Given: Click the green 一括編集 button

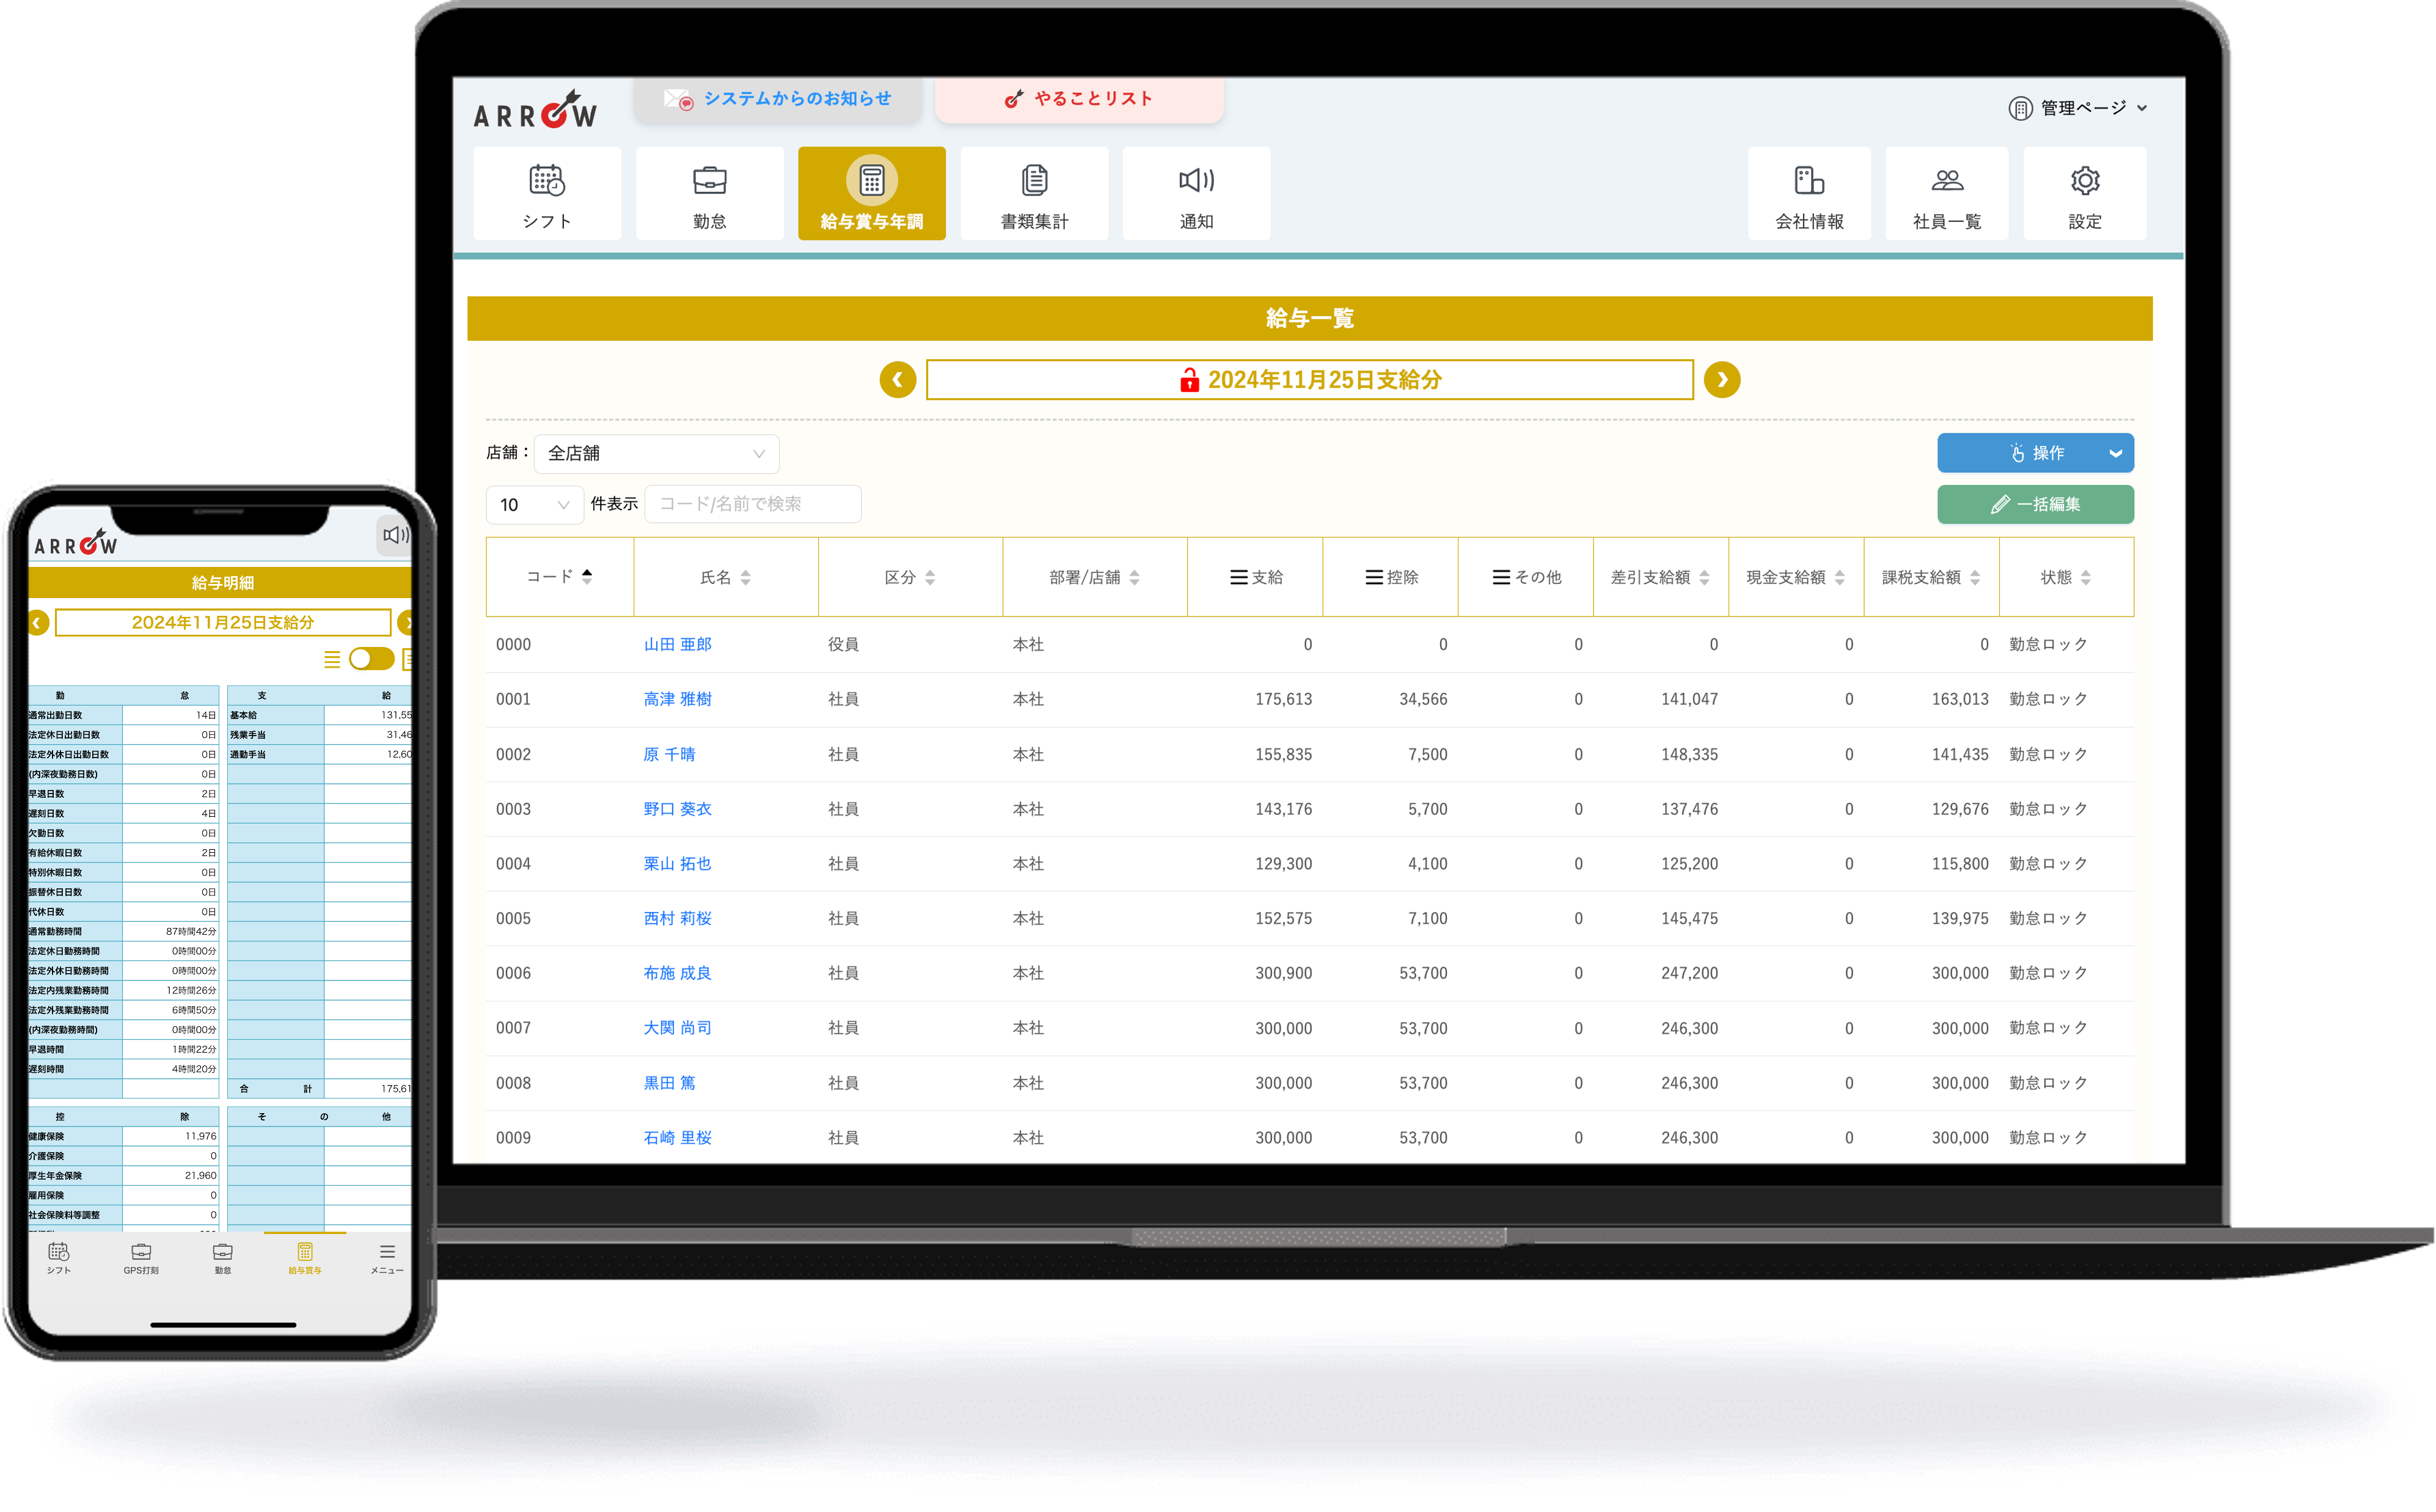Looking at the screenshot, I should 2035,504.
